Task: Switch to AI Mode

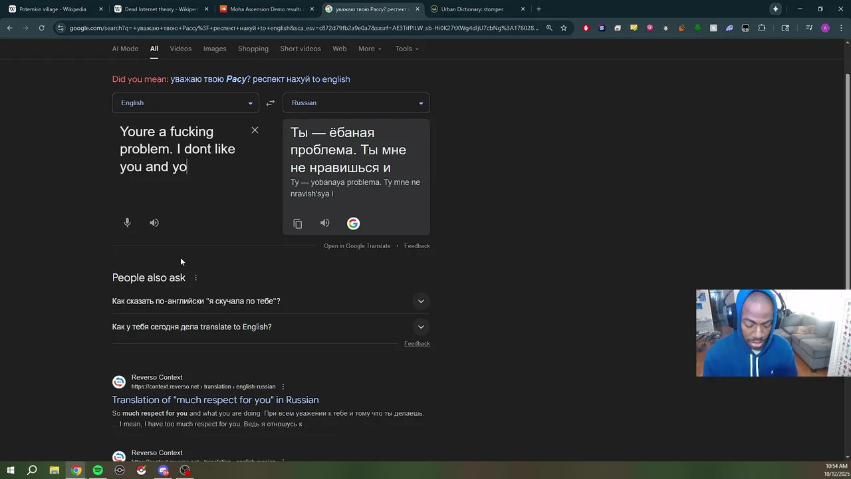Action: pyautogui.click(x=125, y=49)
